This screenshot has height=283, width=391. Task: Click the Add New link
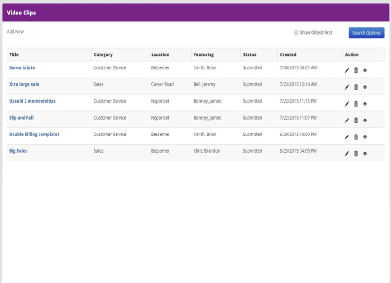coord(15,32)
